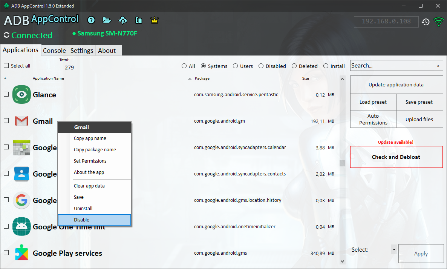Open the help question mark icon

pyautogui.click(x=91, y=20)
